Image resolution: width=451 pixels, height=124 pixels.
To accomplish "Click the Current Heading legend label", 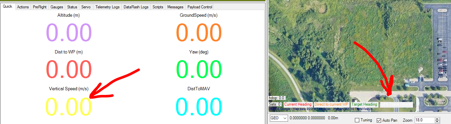I will (x=298, y=104).
